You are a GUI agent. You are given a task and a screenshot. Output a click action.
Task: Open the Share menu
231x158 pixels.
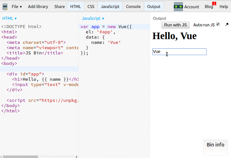60,7
